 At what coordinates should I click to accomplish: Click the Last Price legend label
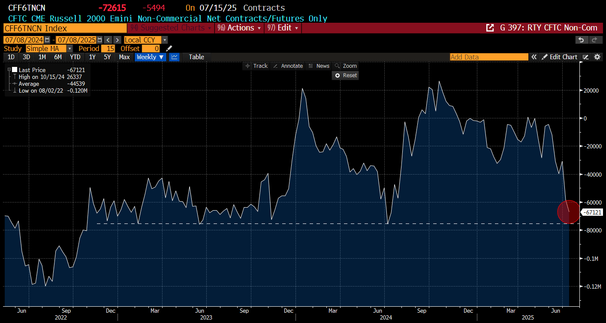32,70
